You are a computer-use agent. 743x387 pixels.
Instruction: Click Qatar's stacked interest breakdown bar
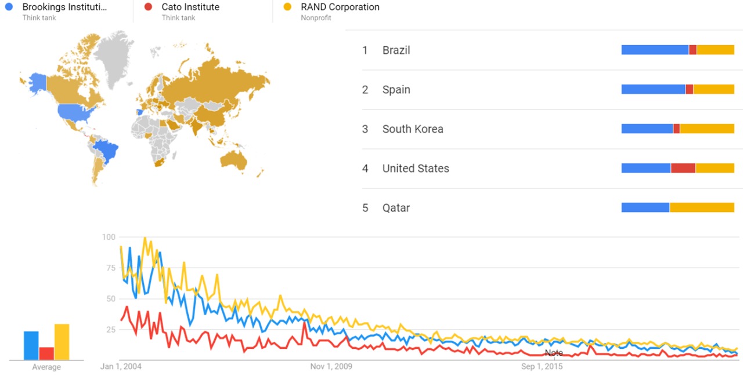[x=677, y=208]
